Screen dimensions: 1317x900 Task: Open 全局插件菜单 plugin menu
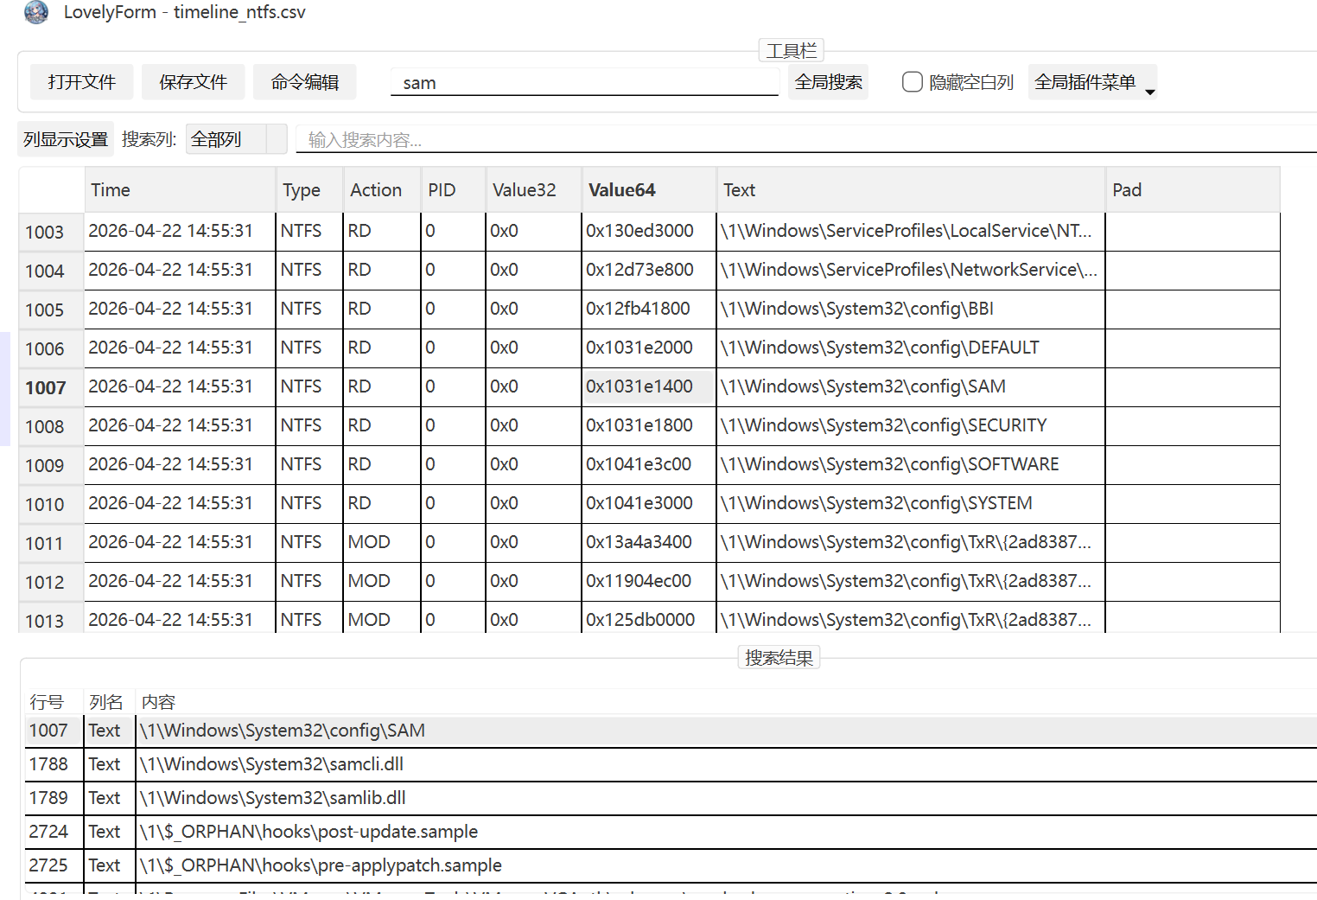point(1092,82)
